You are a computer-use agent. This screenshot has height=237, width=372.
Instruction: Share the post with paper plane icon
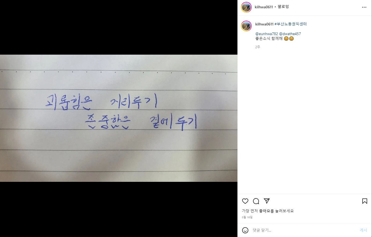point(267,201)
